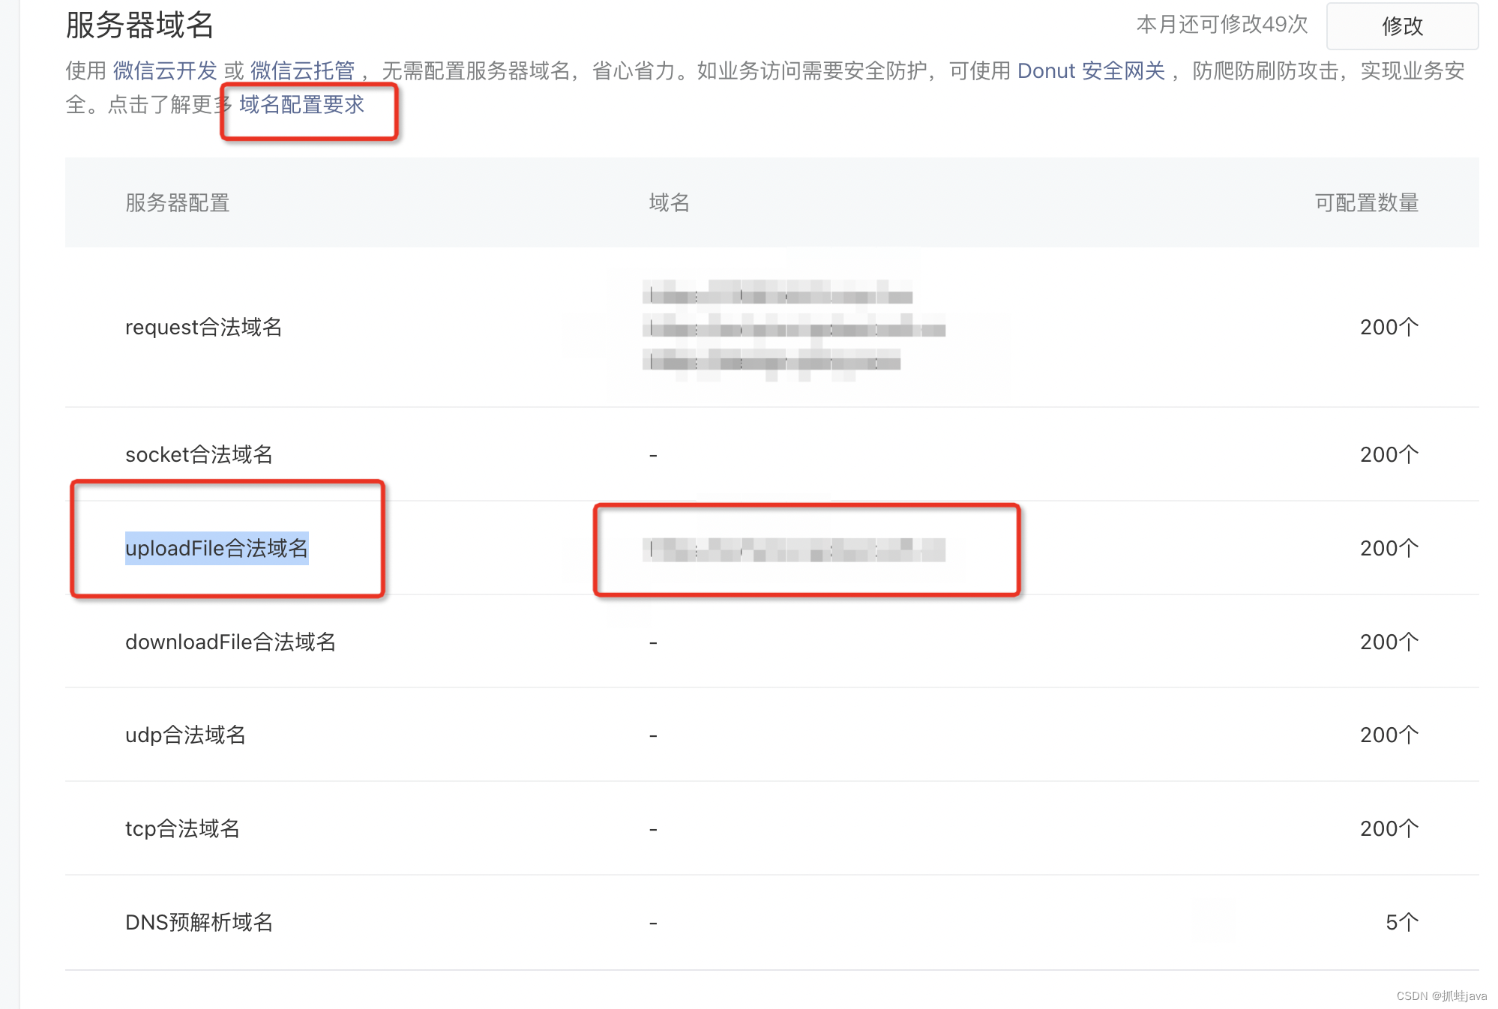Viewport: 1498px width, 1009px height.
Task: Open the 微信云开发 link
Action: tap(165, 71)
